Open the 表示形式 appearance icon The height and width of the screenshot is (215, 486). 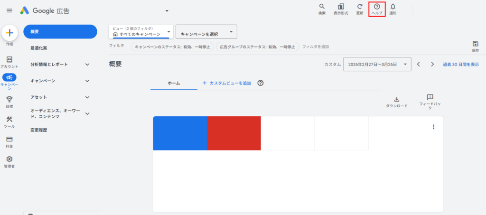[x=340, y=7]
